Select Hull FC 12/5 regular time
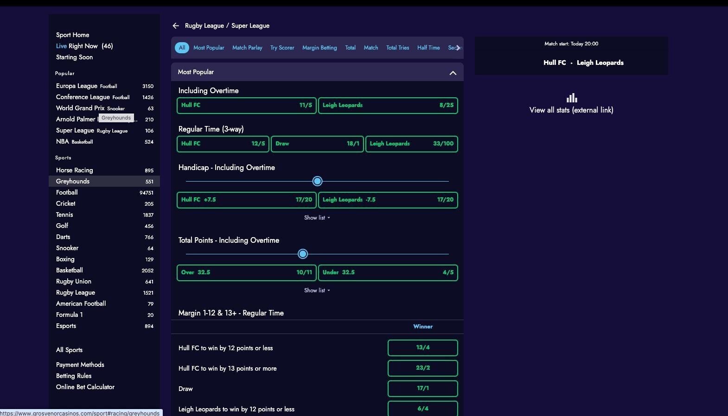This screenshot has width=728, height=416. pos(223,144)
